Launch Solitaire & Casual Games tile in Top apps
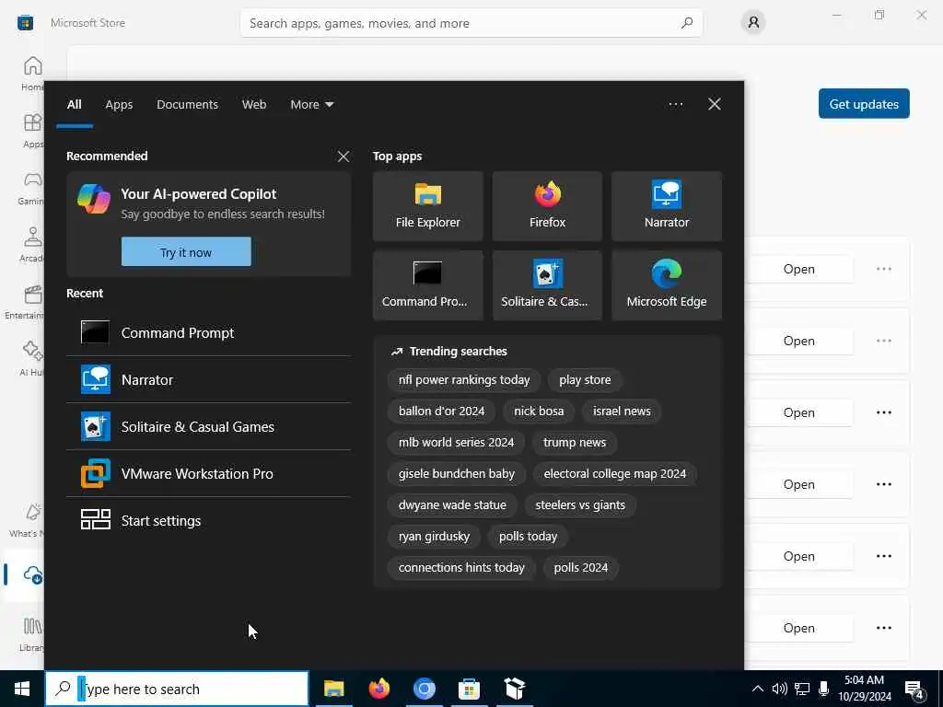Image resolution: width=943 pixels, height=707 pixels. 547,285
